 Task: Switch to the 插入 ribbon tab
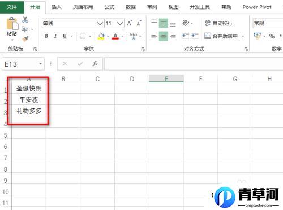(57, 7)
